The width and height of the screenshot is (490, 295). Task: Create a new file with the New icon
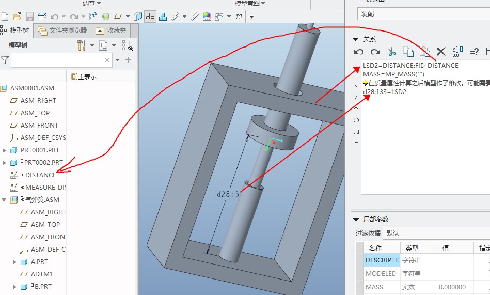tap(5, 16)
